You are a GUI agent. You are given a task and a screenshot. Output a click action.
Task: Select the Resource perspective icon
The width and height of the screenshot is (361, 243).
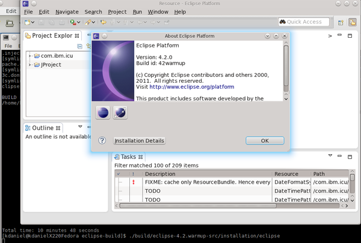point(352,22)
